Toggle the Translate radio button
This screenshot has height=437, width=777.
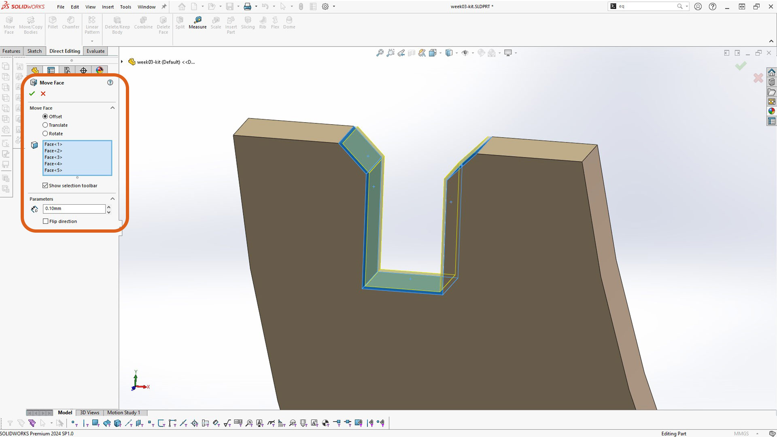tap(45, 125)
